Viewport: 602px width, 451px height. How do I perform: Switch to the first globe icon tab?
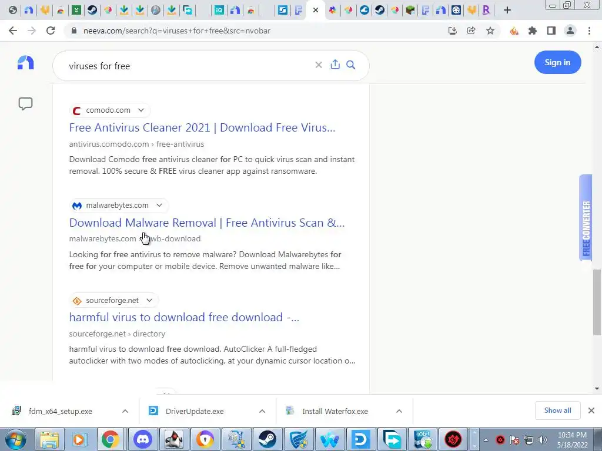(13, 11)
